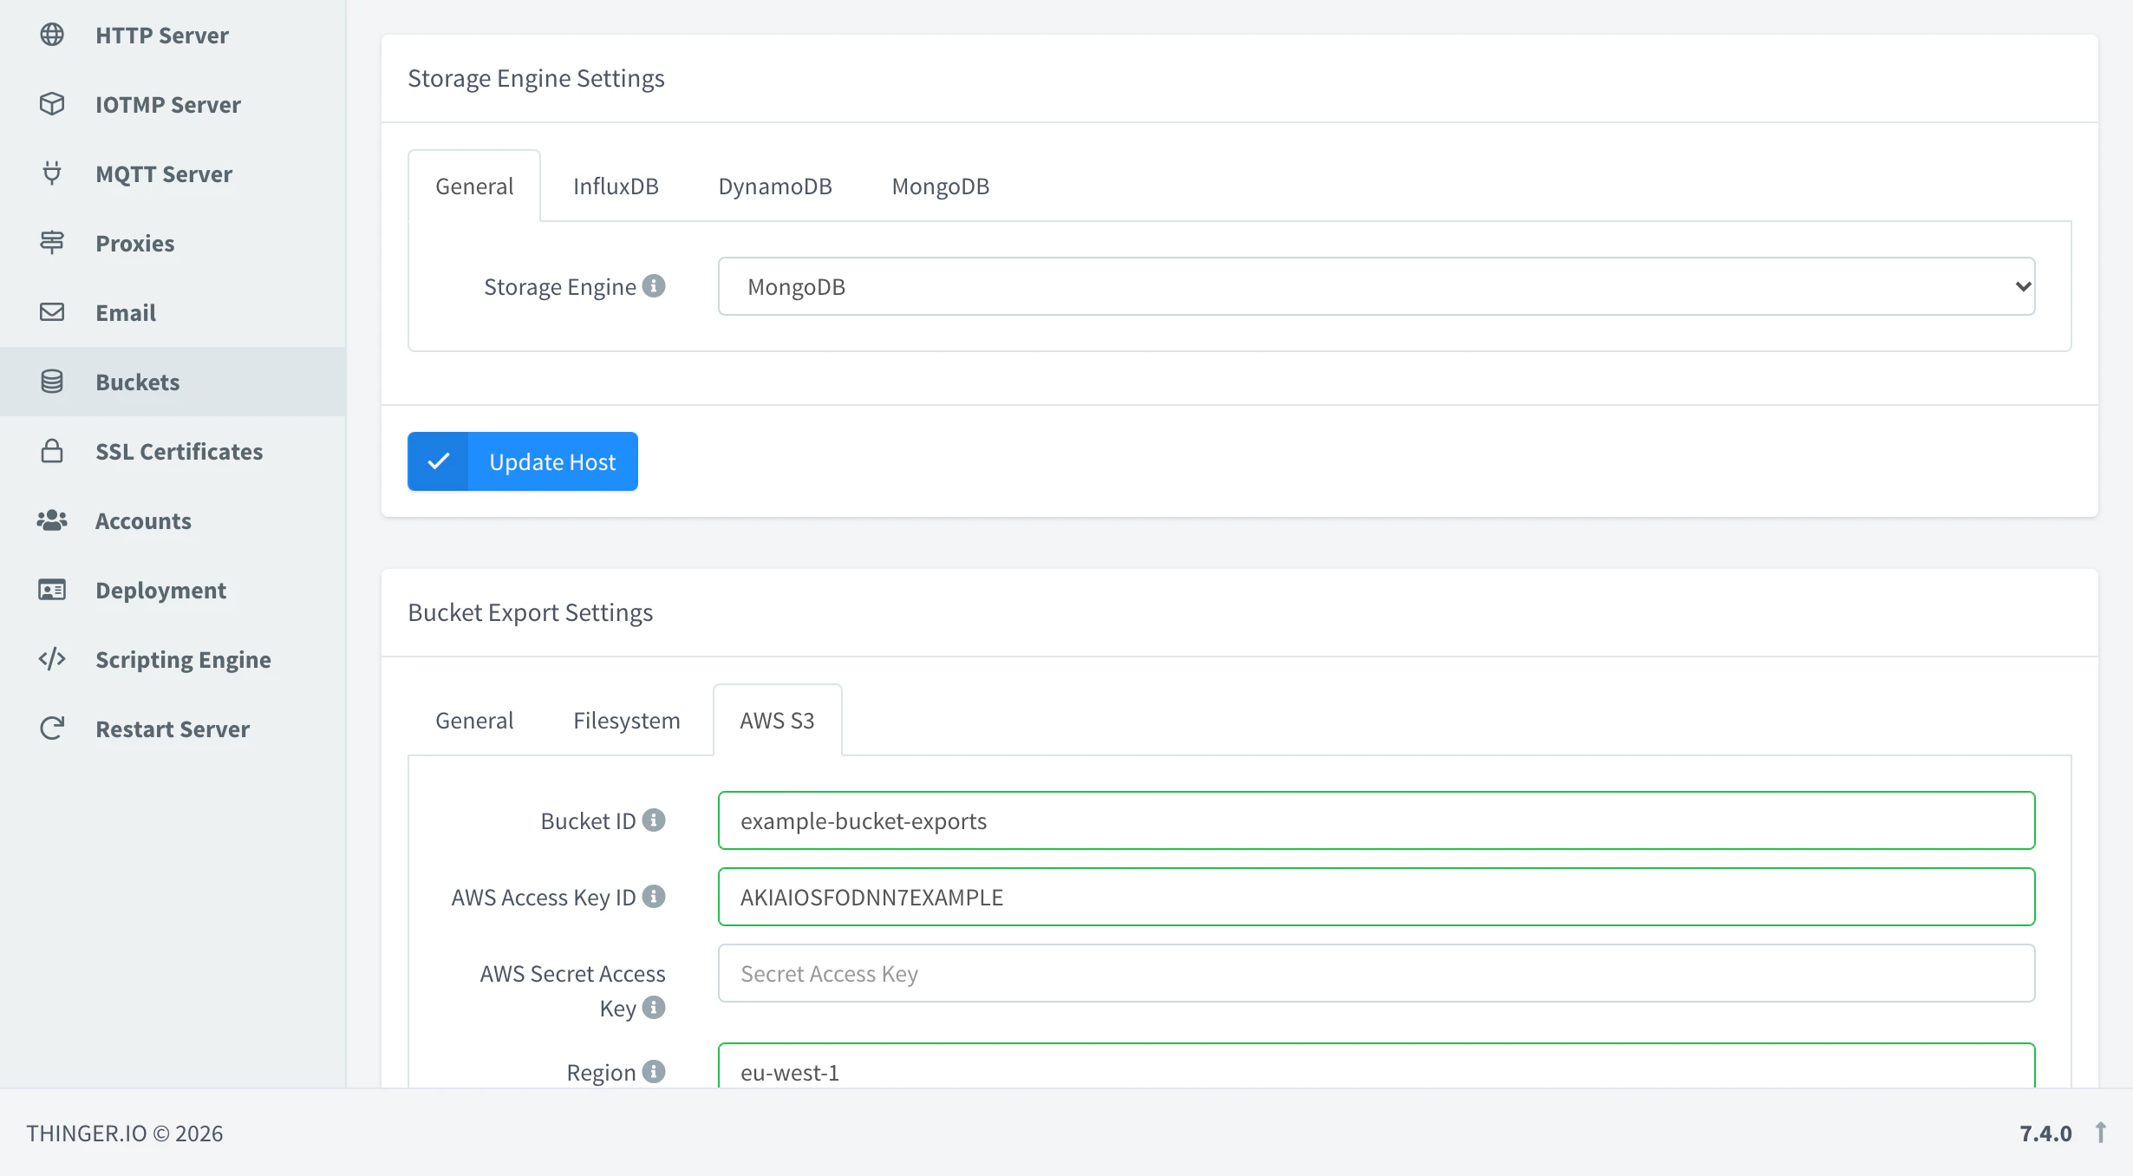Open Deployment page from sidebar
2133x1176 pixels.
coord(173,590)
